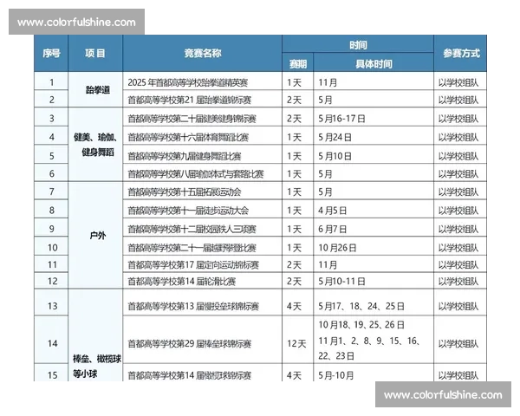The width and height of the screenshot is (520, 416).
Task: Click row number 6 cell
Action: tap(51, 174)
